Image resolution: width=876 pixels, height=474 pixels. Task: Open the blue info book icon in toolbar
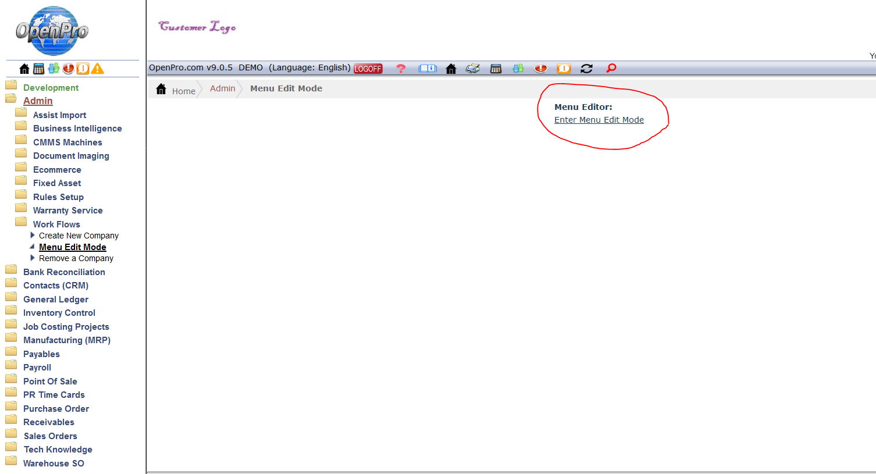pos(428,69)
